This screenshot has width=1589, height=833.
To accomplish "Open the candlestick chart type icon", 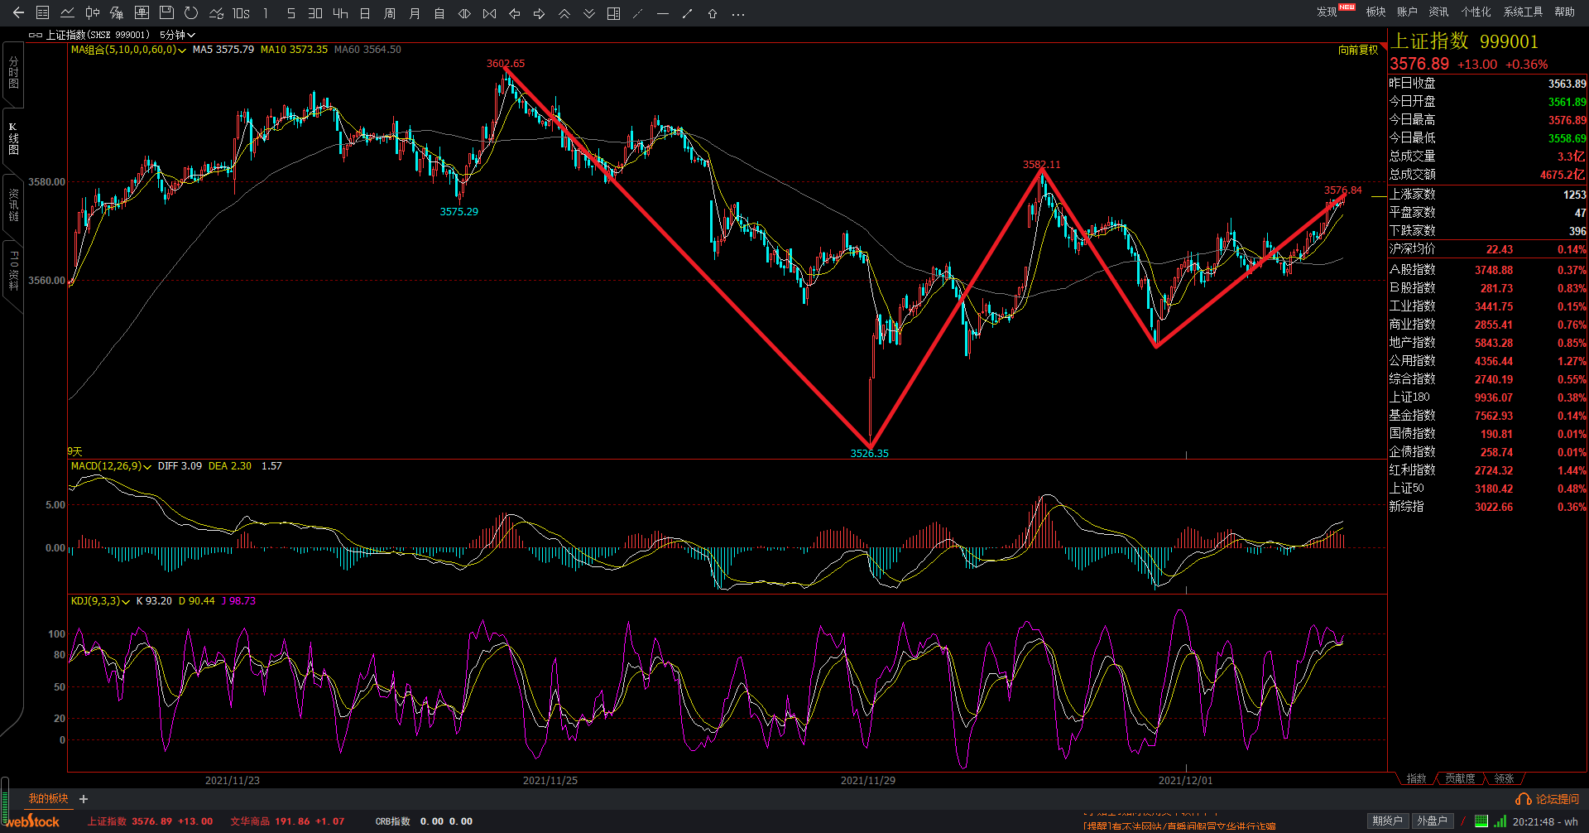I will (x=92, y=13).
